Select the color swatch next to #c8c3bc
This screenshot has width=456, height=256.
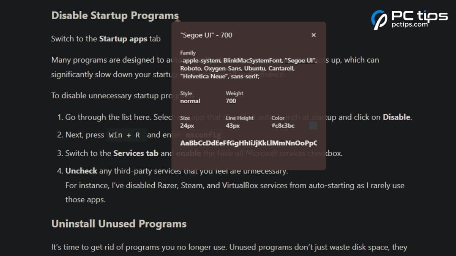click(312, 125)
